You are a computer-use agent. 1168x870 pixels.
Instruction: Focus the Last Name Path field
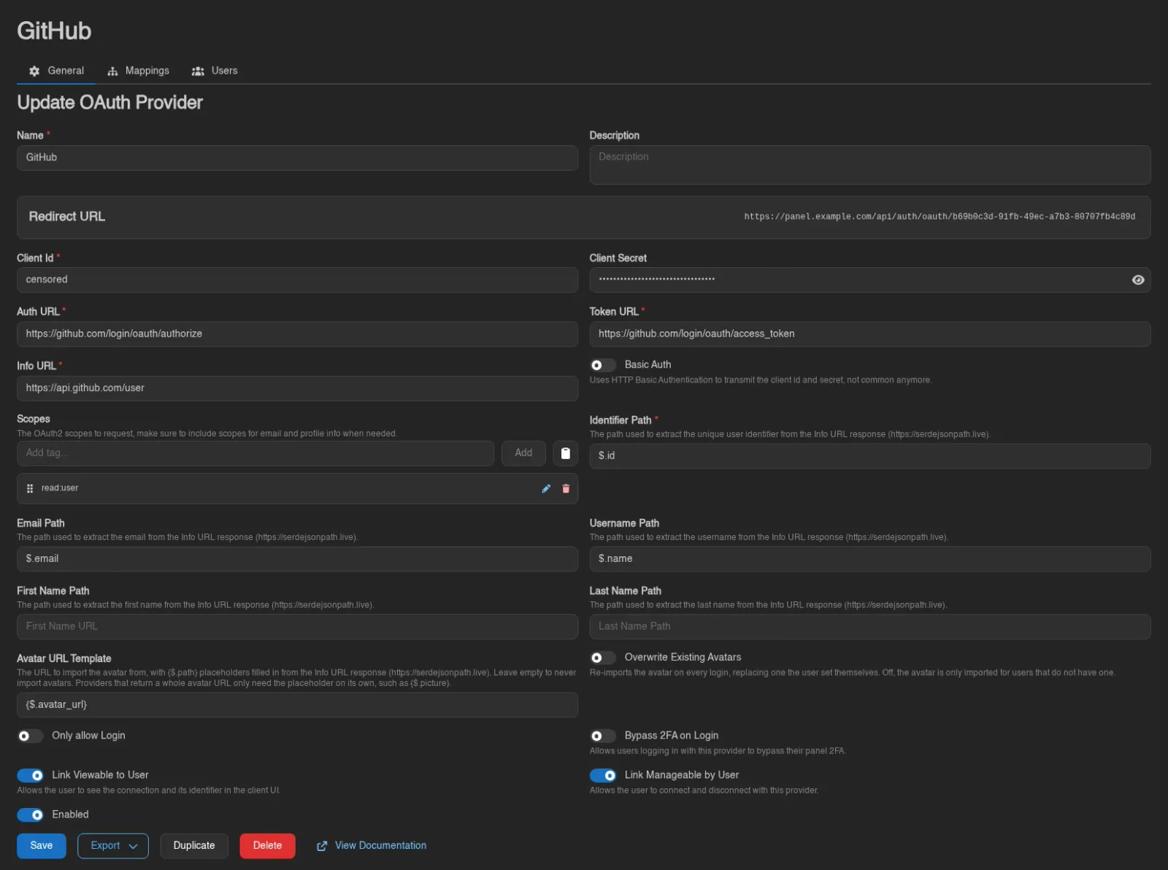click(870, 626)
